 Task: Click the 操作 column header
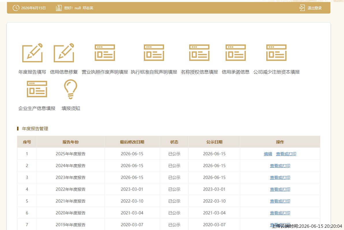click(x=280, y=142)
